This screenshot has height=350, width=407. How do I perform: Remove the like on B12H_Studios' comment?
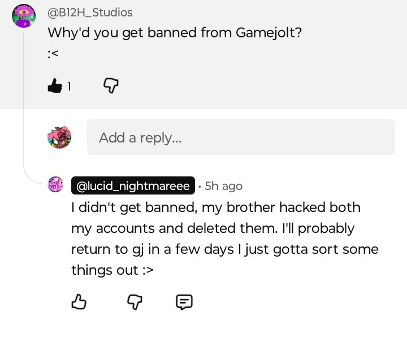pyautogui.click(x=55, y=86)
